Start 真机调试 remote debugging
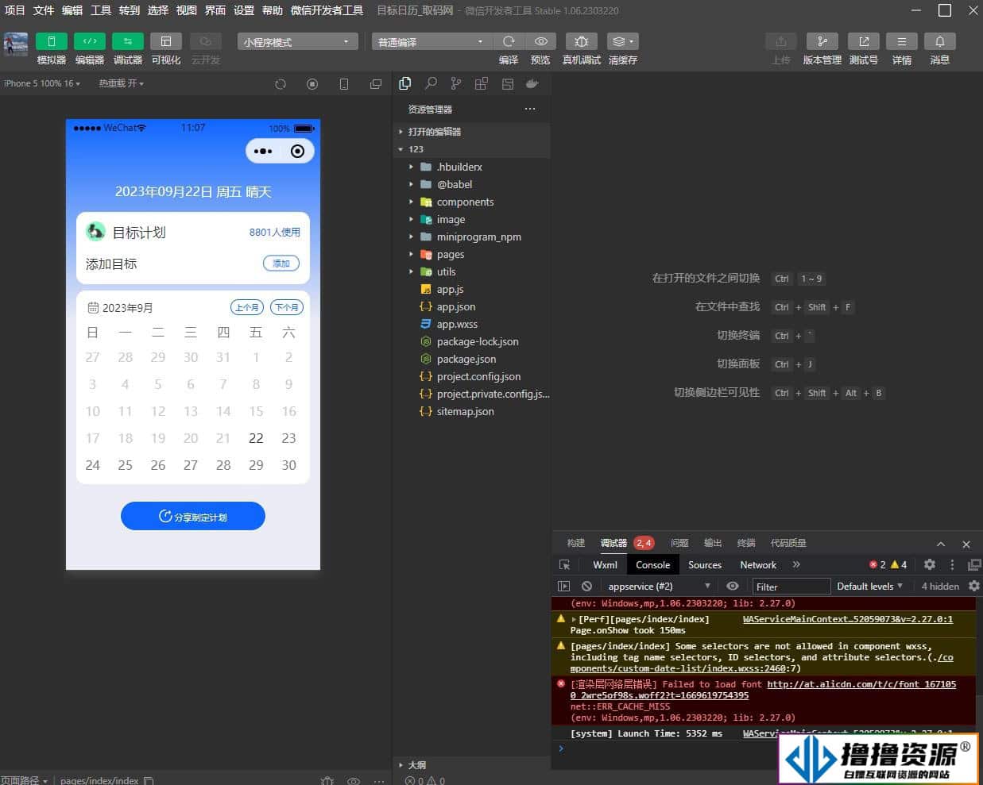983x785 pixels. pos(582,41)
